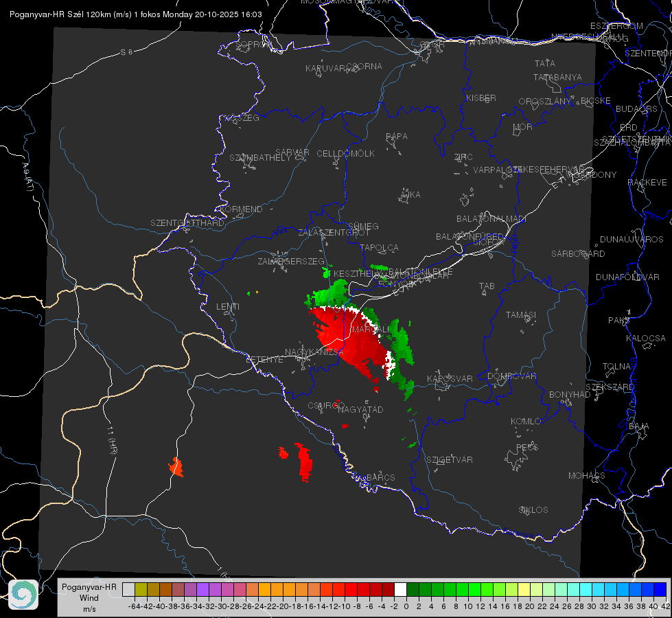The width and height of the screenshot is (672, 618).
Task: Click the NAGYKANIZSA city label
Action: pos(314,352)
